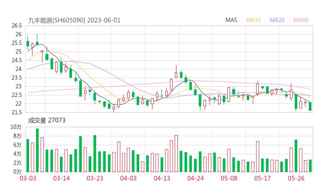This screenshot has width=317, height=188.
Task: Click the last green candlestick on the right
Action: click(310, 106)
